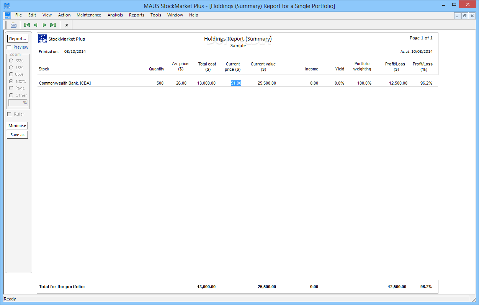Click yield value 0.0%
The height and width of the screenshot is (305, 479).
[x=339, y=83]
